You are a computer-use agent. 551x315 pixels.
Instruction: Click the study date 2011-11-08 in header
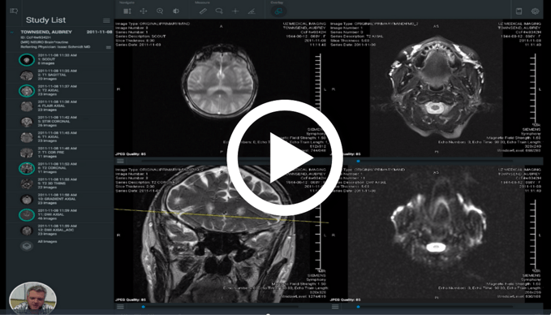[100, 32]
